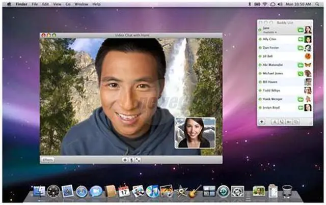The width and height of the screenshot is (326, 205).
Task: Select buddy Todd Billips
Action: click(x=285, y=91)
